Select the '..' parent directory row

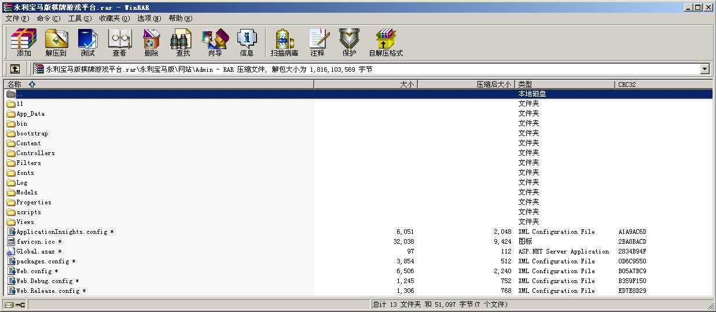[x=358, y=94]
